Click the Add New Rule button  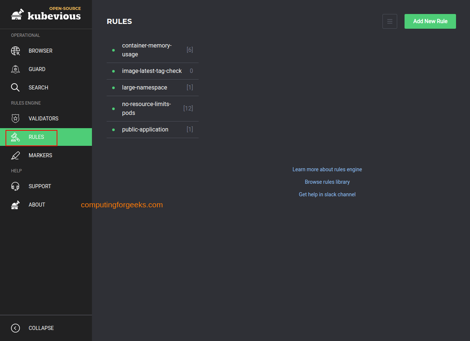pyautogui.click(x=430, y=21)
